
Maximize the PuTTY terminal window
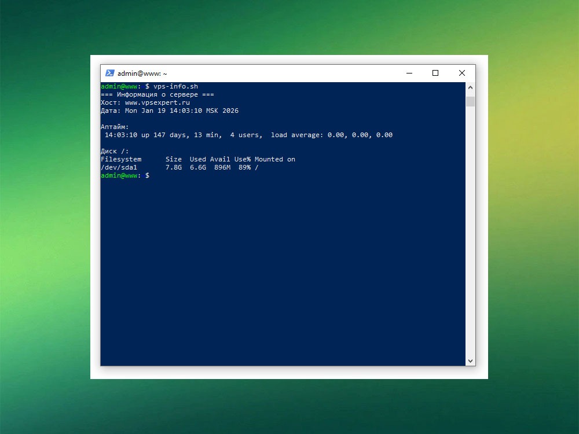[435, 73]
